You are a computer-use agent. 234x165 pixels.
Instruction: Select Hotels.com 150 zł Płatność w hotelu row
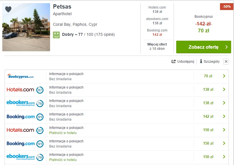pos(117,130)
